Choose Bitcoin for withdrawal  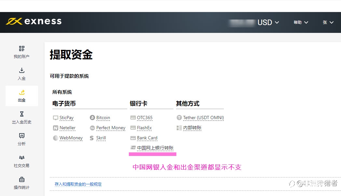coord(103,118)
